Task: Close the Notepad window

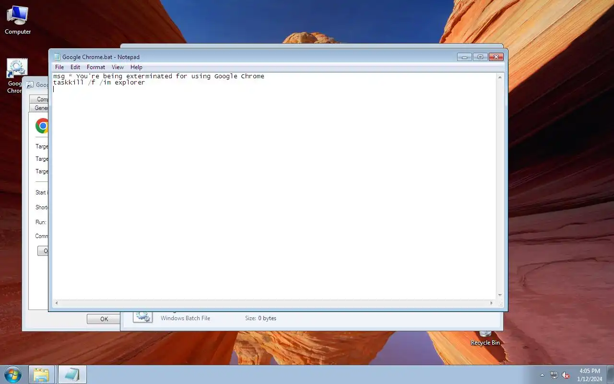Action: 496,57
